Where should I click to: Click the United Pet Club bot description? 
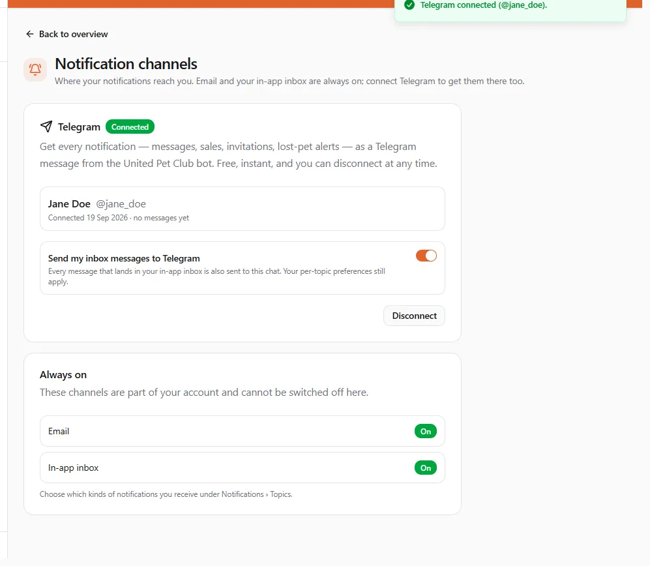[x=239, y=155]
